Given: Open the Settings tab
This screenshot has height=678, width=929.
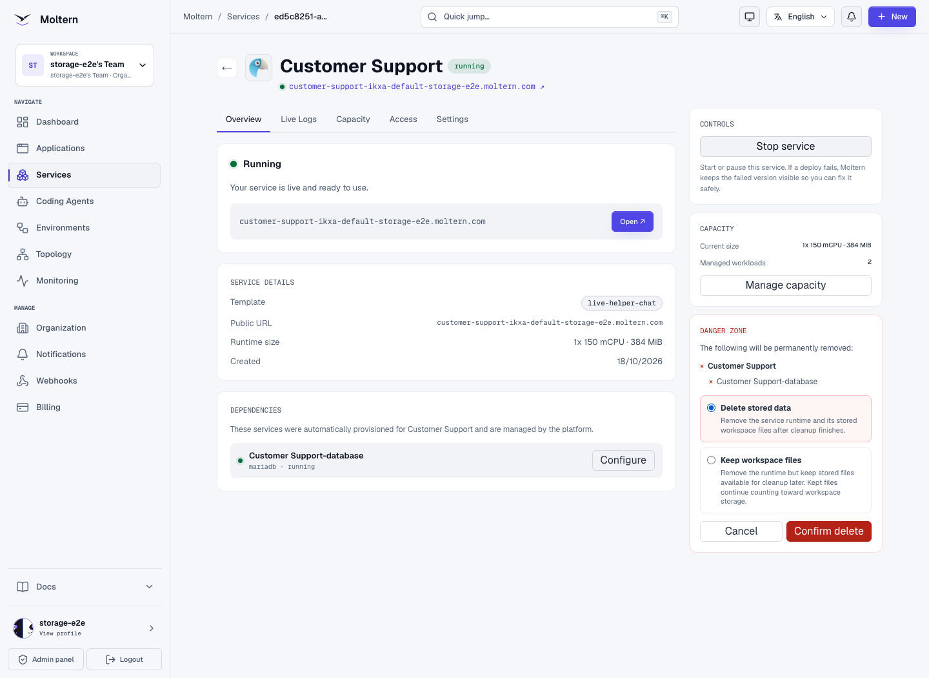Looking at the screenshot, I should click(x=452, y=119).
